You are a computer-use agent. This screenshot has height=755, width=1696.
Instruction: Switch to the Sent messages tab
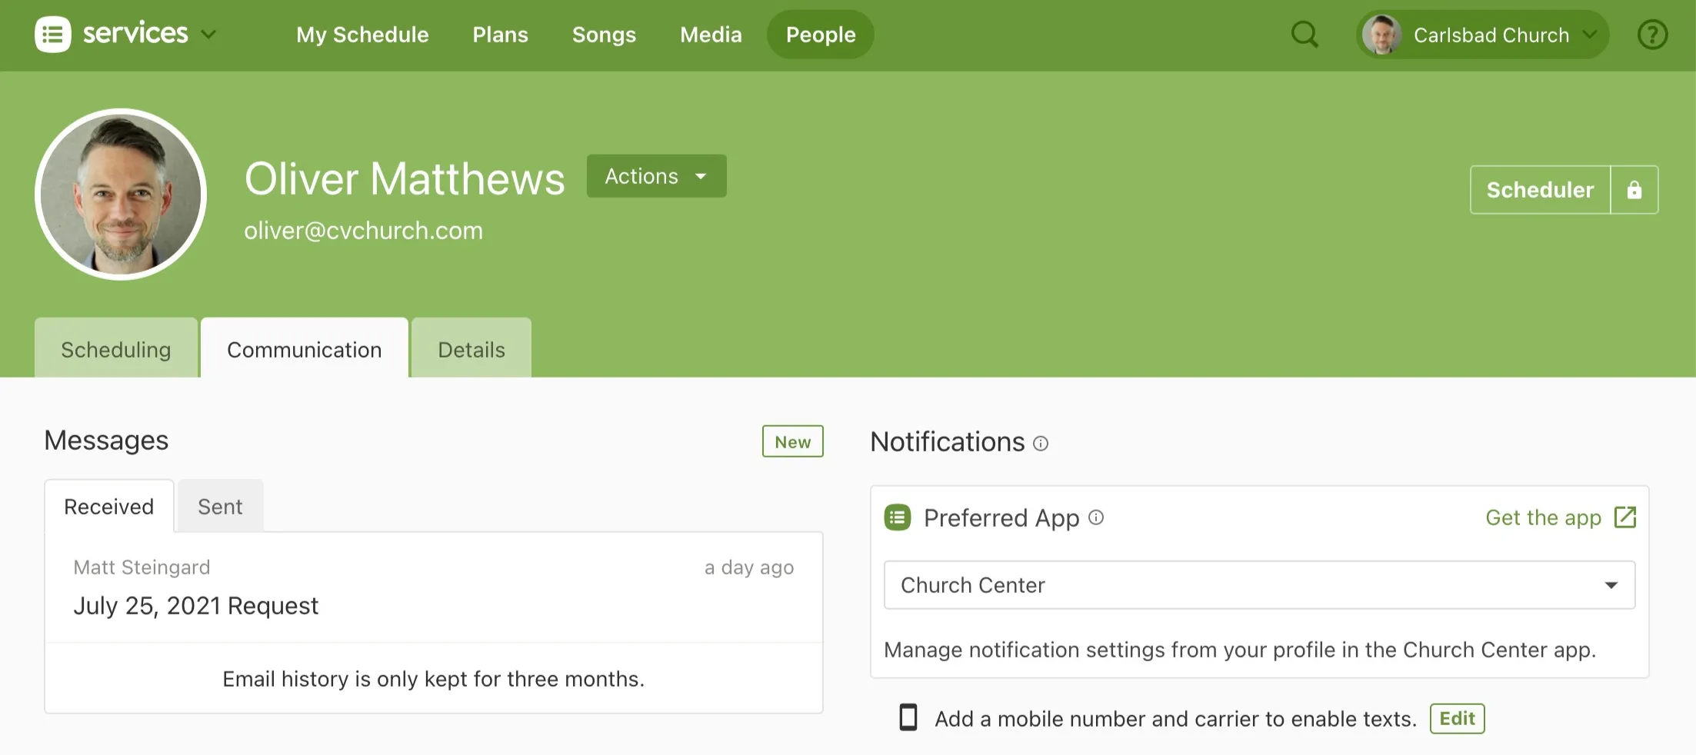[x=219, y=506]
